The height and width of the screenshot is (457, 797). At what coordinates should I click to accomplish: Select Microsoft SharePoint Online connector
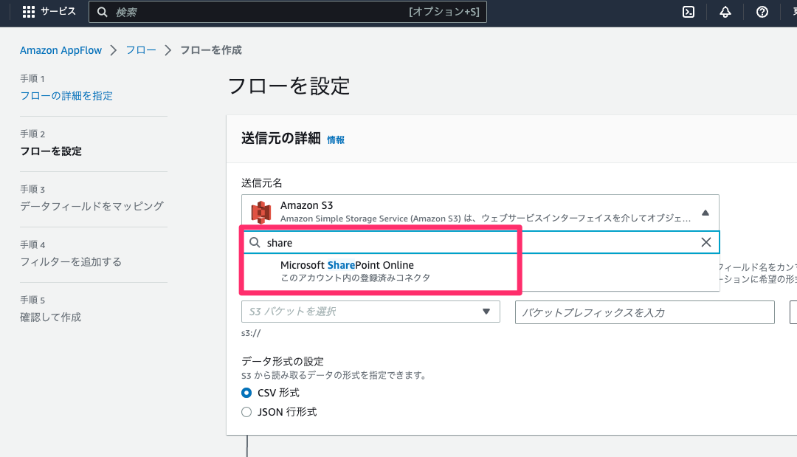(480, 271)
